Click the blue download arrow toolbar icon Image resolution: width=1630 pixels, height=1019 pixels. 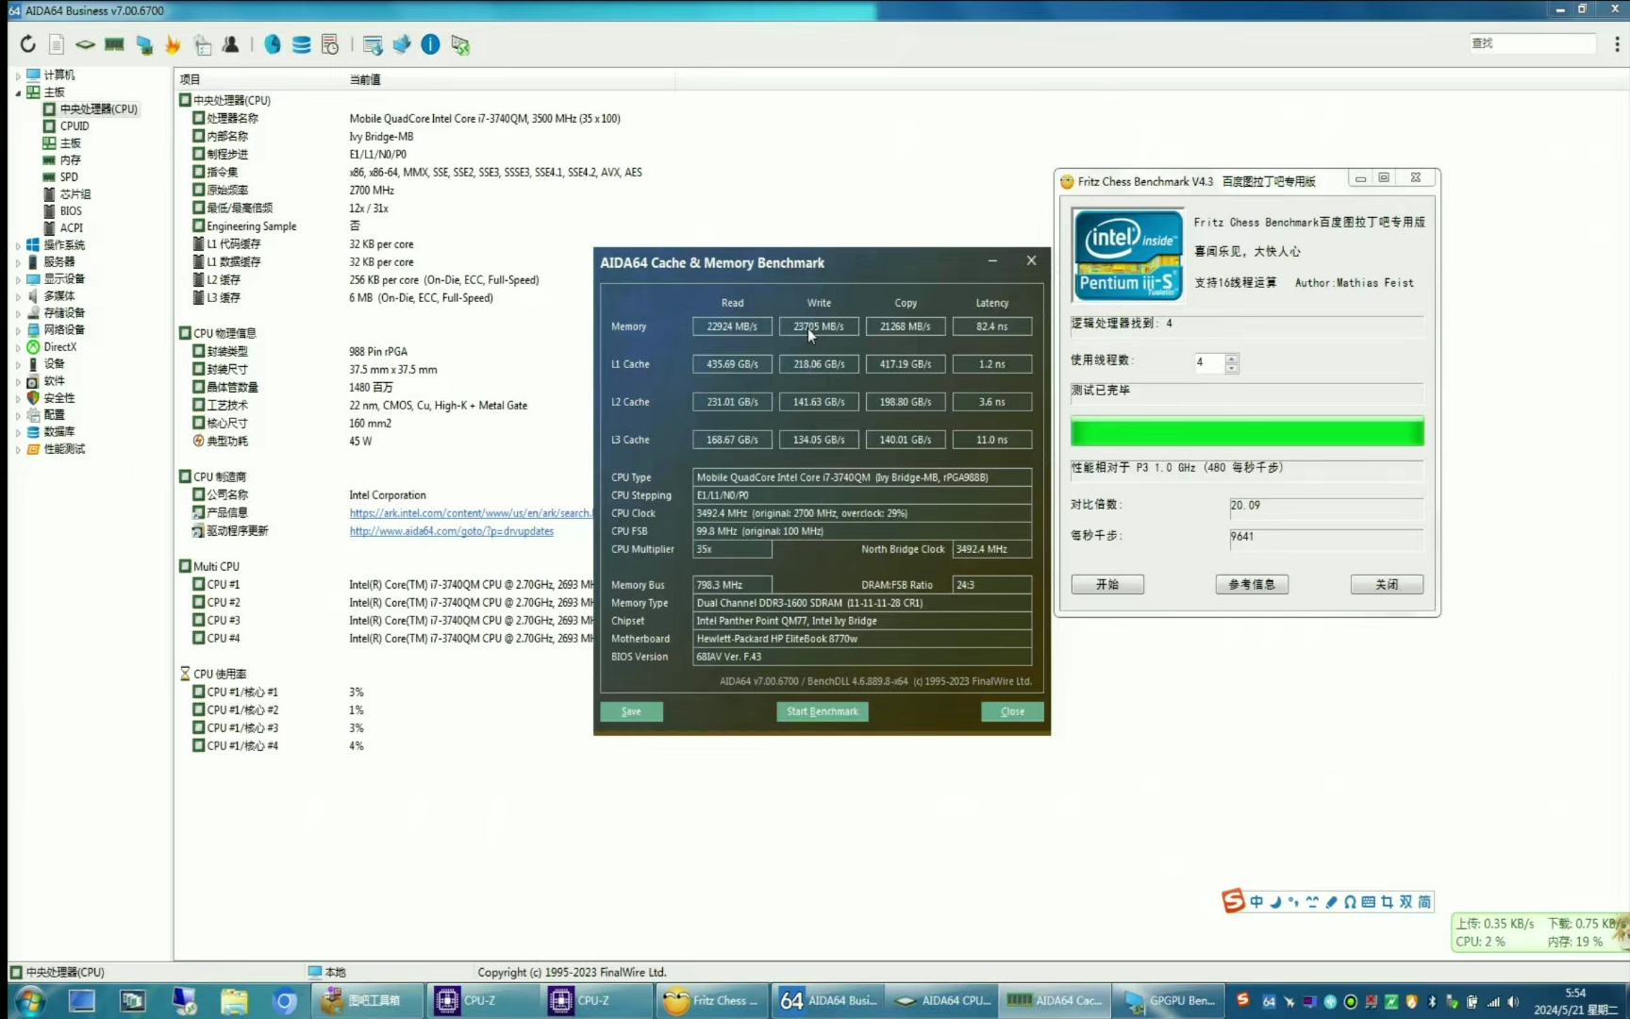[x=402, y=44]
